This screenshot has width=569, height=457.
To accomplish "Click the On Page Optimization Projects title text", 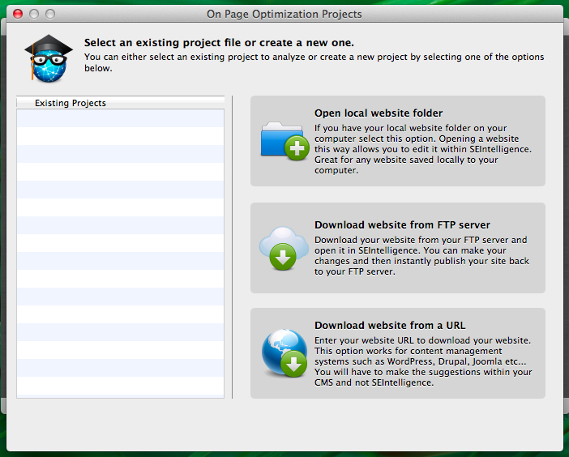I will pyautogui.click(x=284, y=14).
